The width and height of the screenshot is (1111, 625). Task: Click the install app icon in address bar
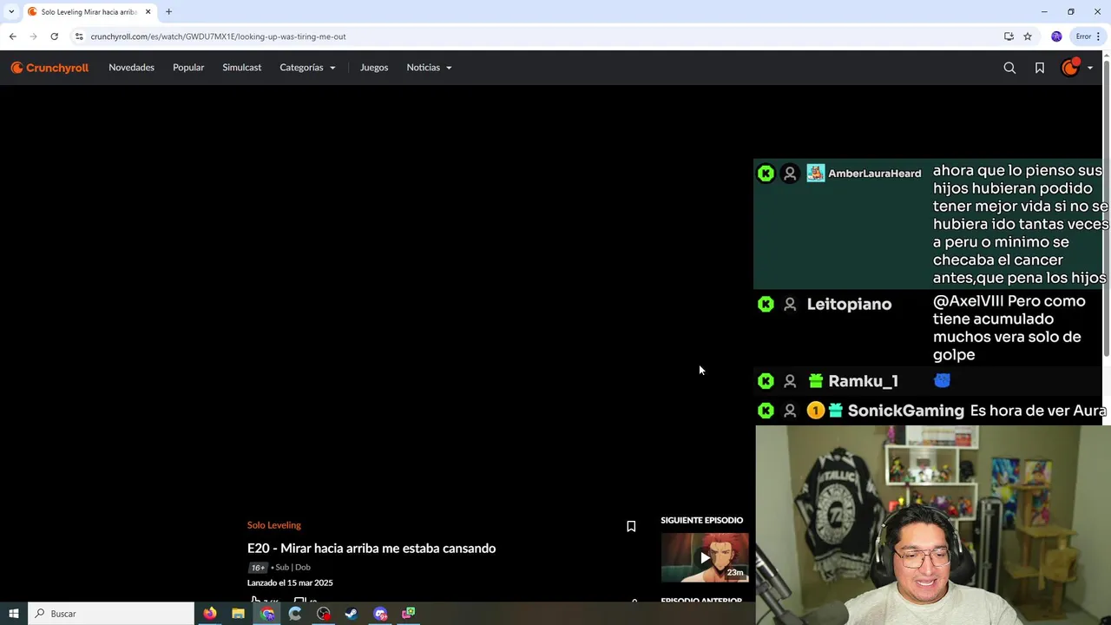pyautogui.click(x=1009, y=36)
